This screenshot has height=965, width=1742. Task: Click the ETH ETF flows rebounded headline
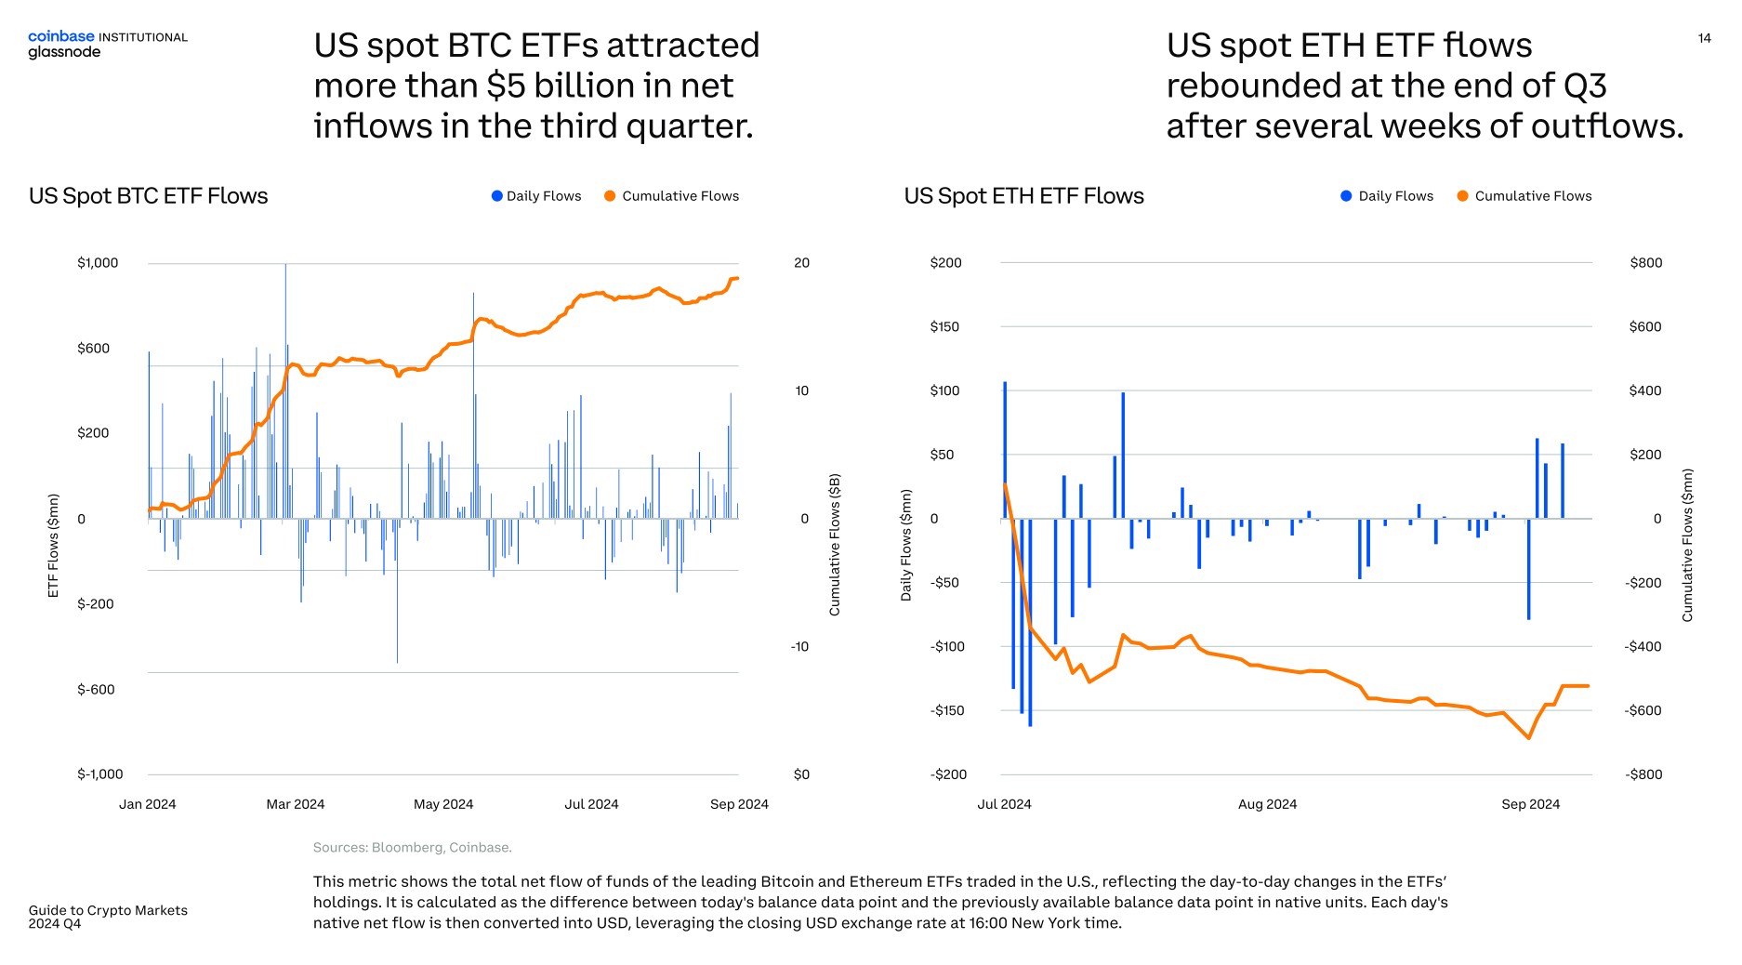[1425, 86]
